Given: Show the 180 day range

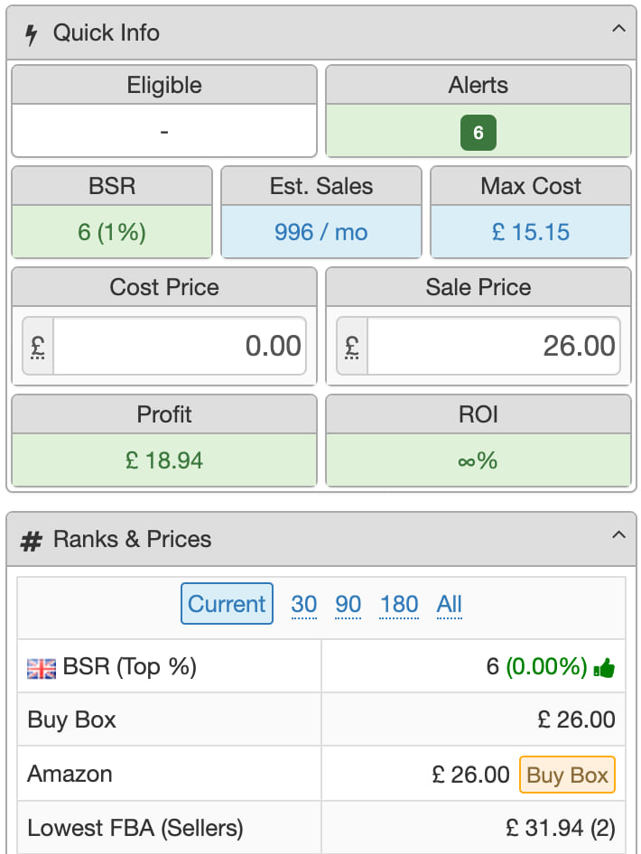Looking at the screenshot, I should tap(399, 604).
